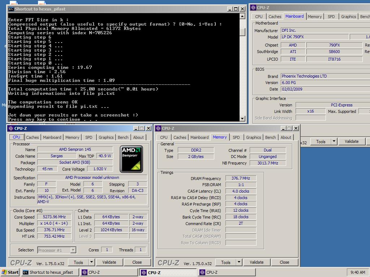Screen dimensions: 370x277
Task: Click the Southbridge value SB600
Action: click(x=334, y=52)
